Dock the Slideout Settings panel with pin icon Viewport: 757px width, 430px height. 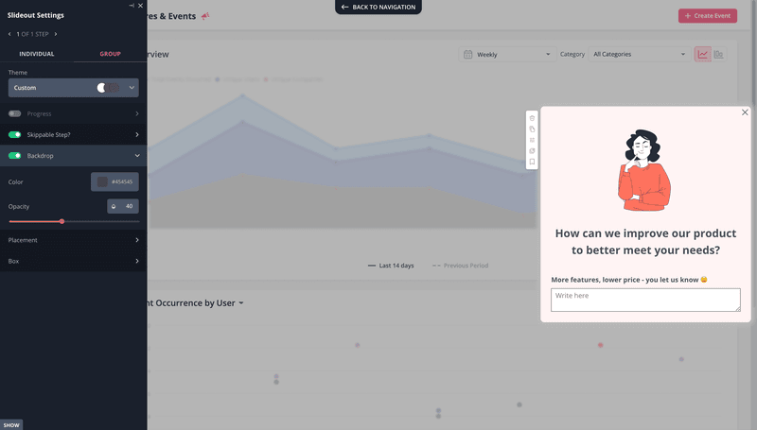132,6
